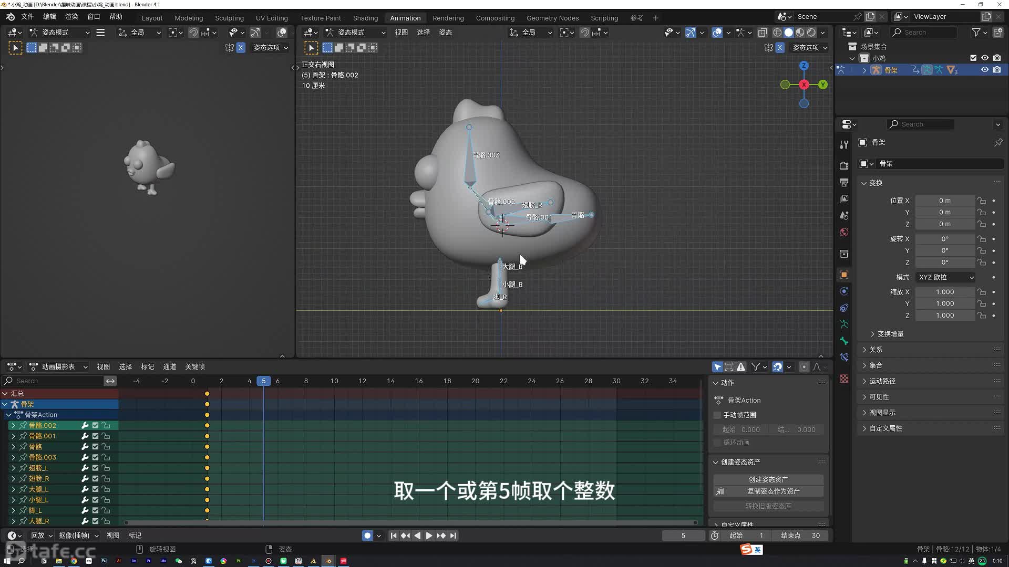This screenshot has height=567, width=1009.
Task: Switch to rendered viewport shading
Action: coord(811,33)
